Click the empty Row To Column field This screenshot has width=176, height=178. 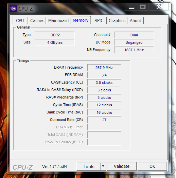tap(104, 142)
